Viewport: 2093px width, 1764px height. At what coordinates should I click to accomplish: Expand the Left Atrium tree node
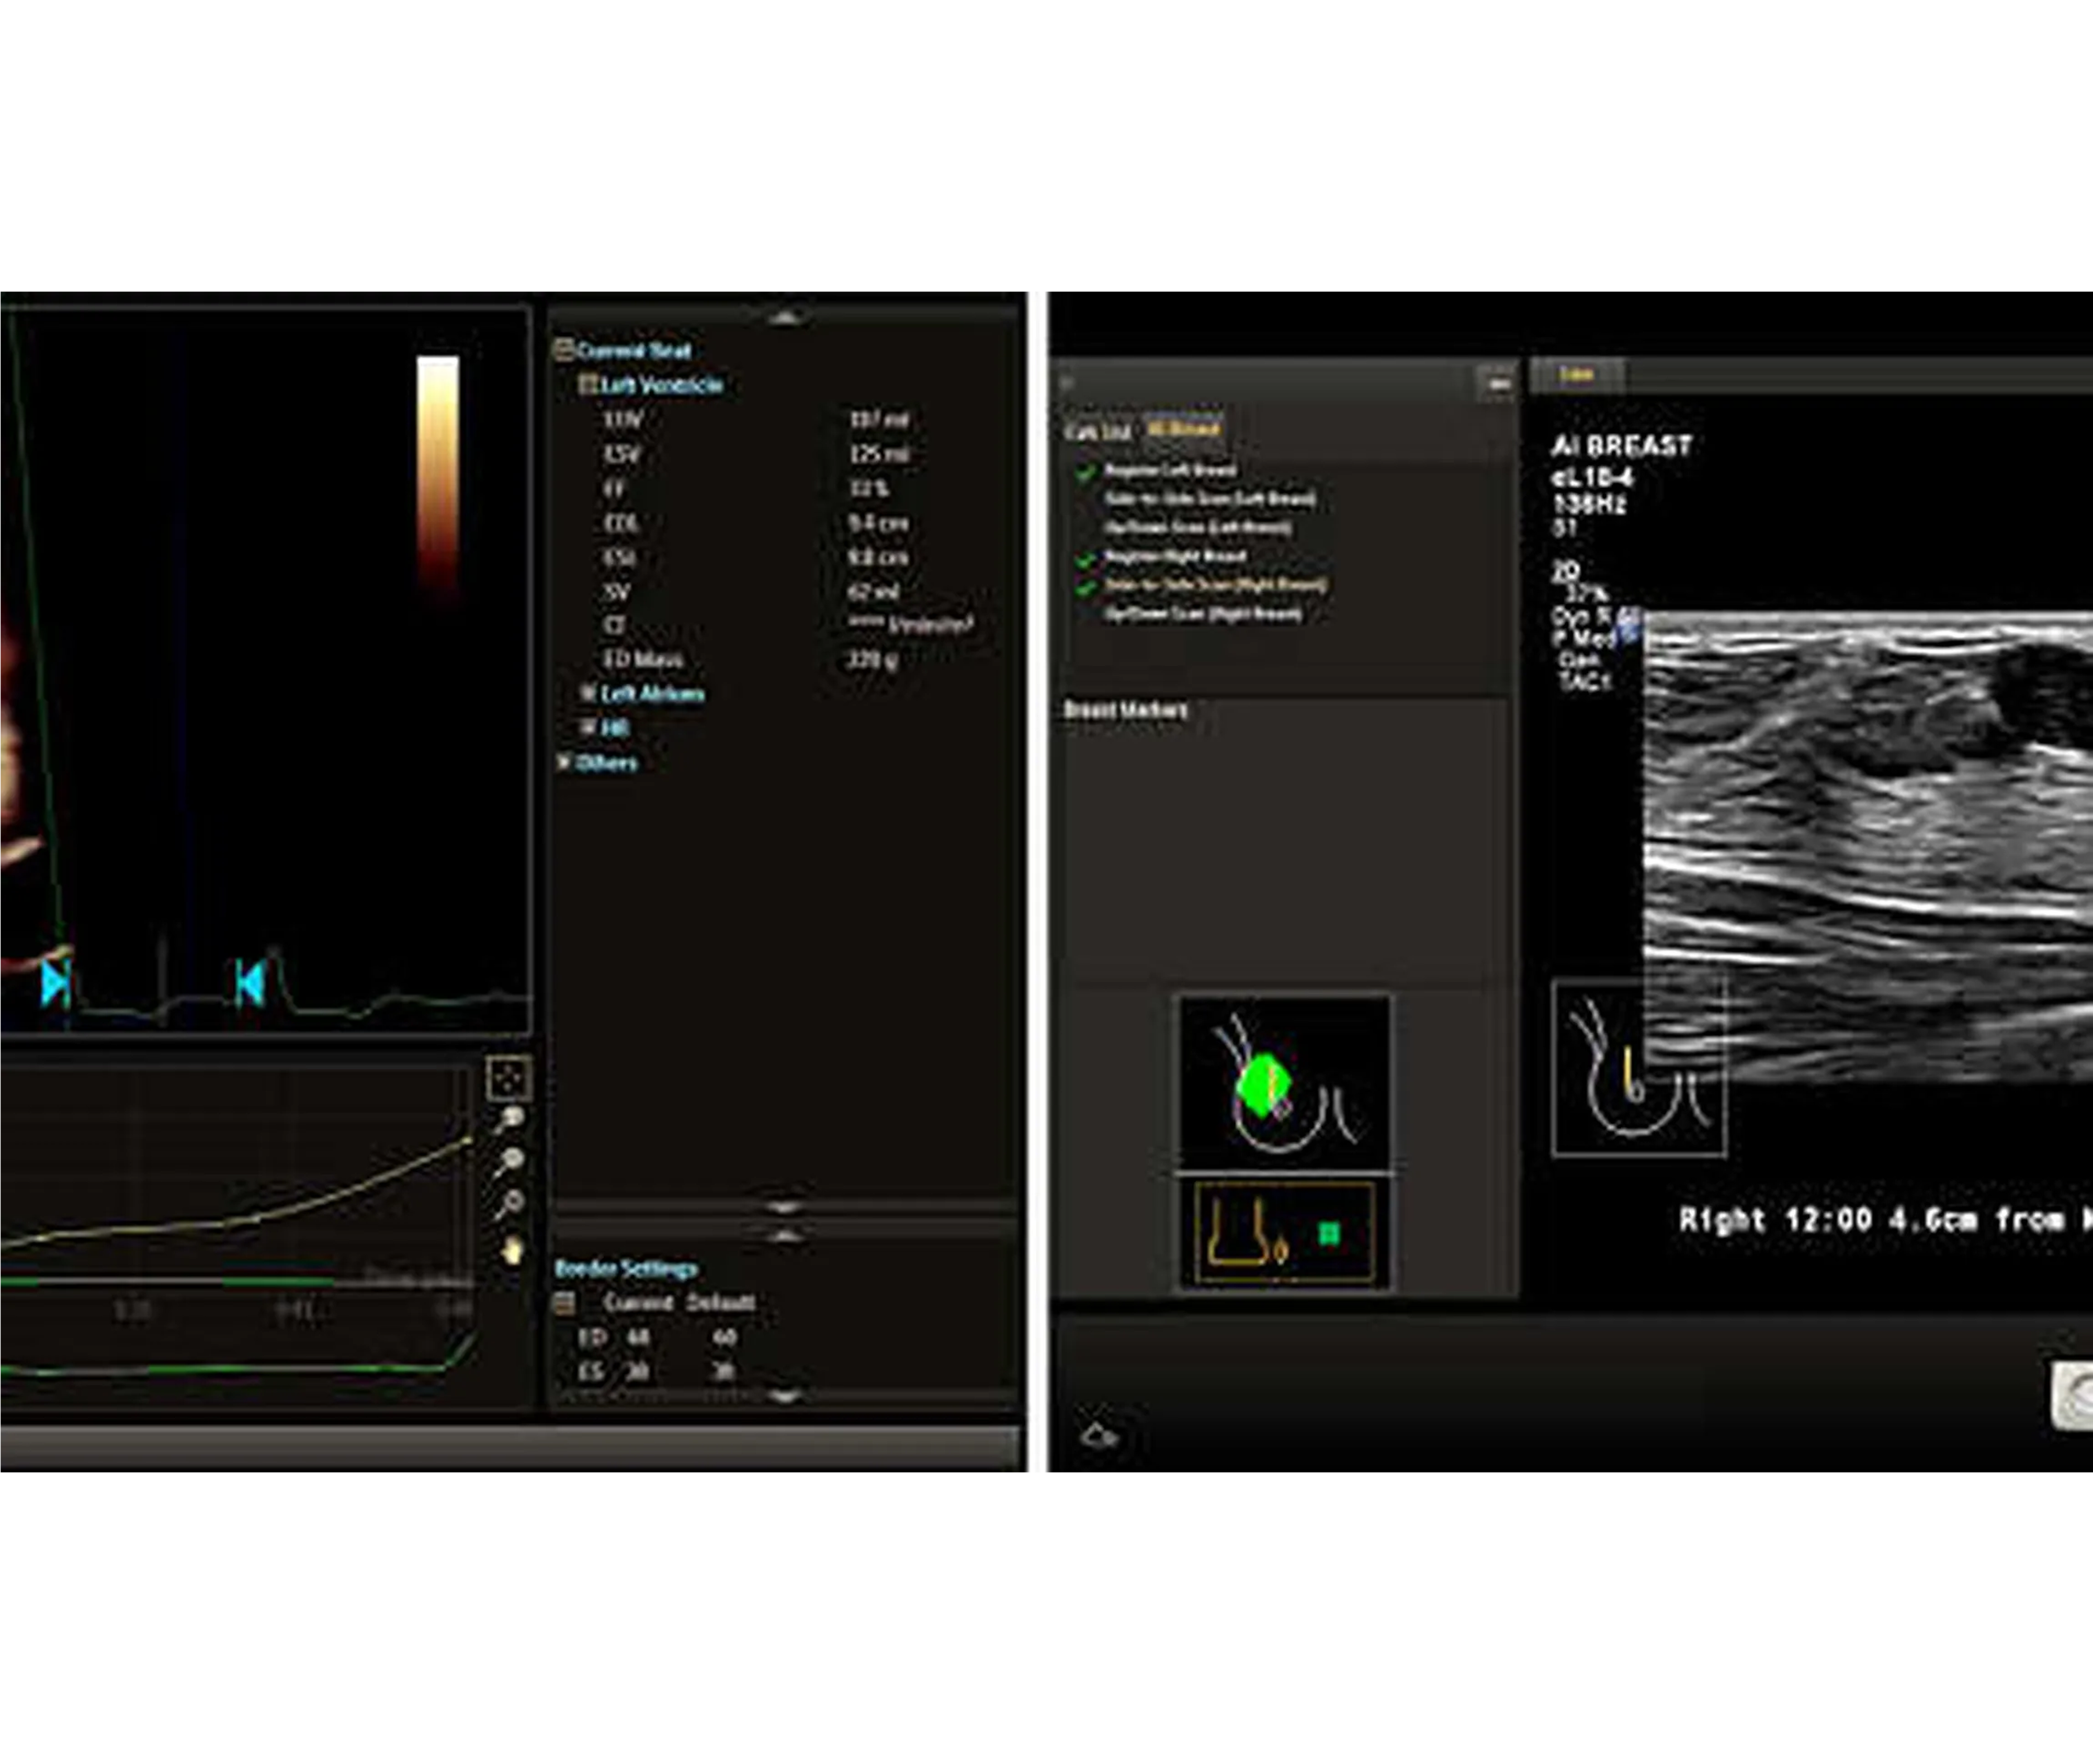589,693
